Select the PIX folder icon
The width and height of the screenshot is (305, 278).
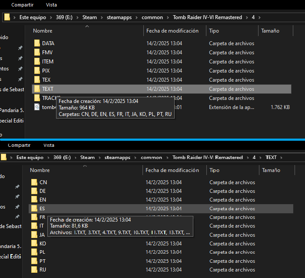click(x=37, y=70)
